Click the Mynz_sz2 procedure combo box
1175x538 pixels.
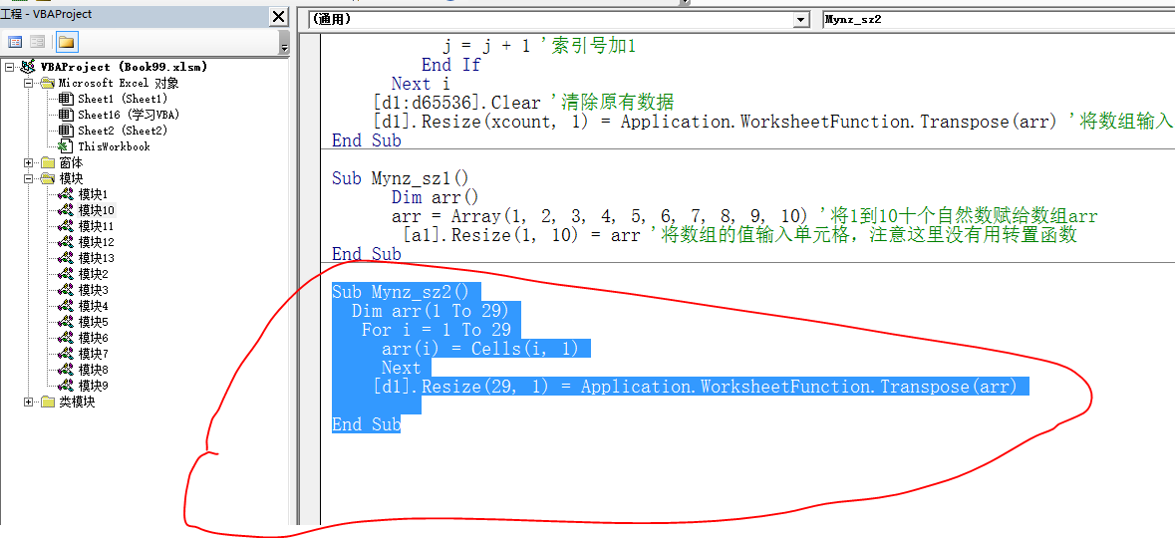point(997,20)
